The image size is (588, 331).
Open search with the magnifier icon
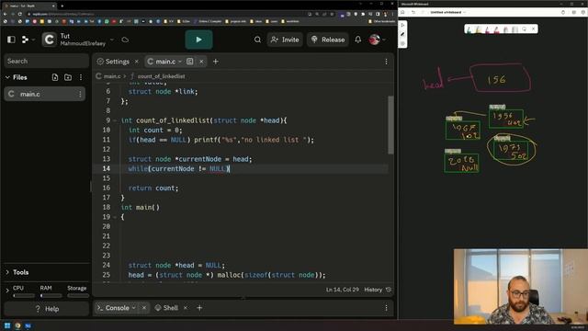click(257, 40)
